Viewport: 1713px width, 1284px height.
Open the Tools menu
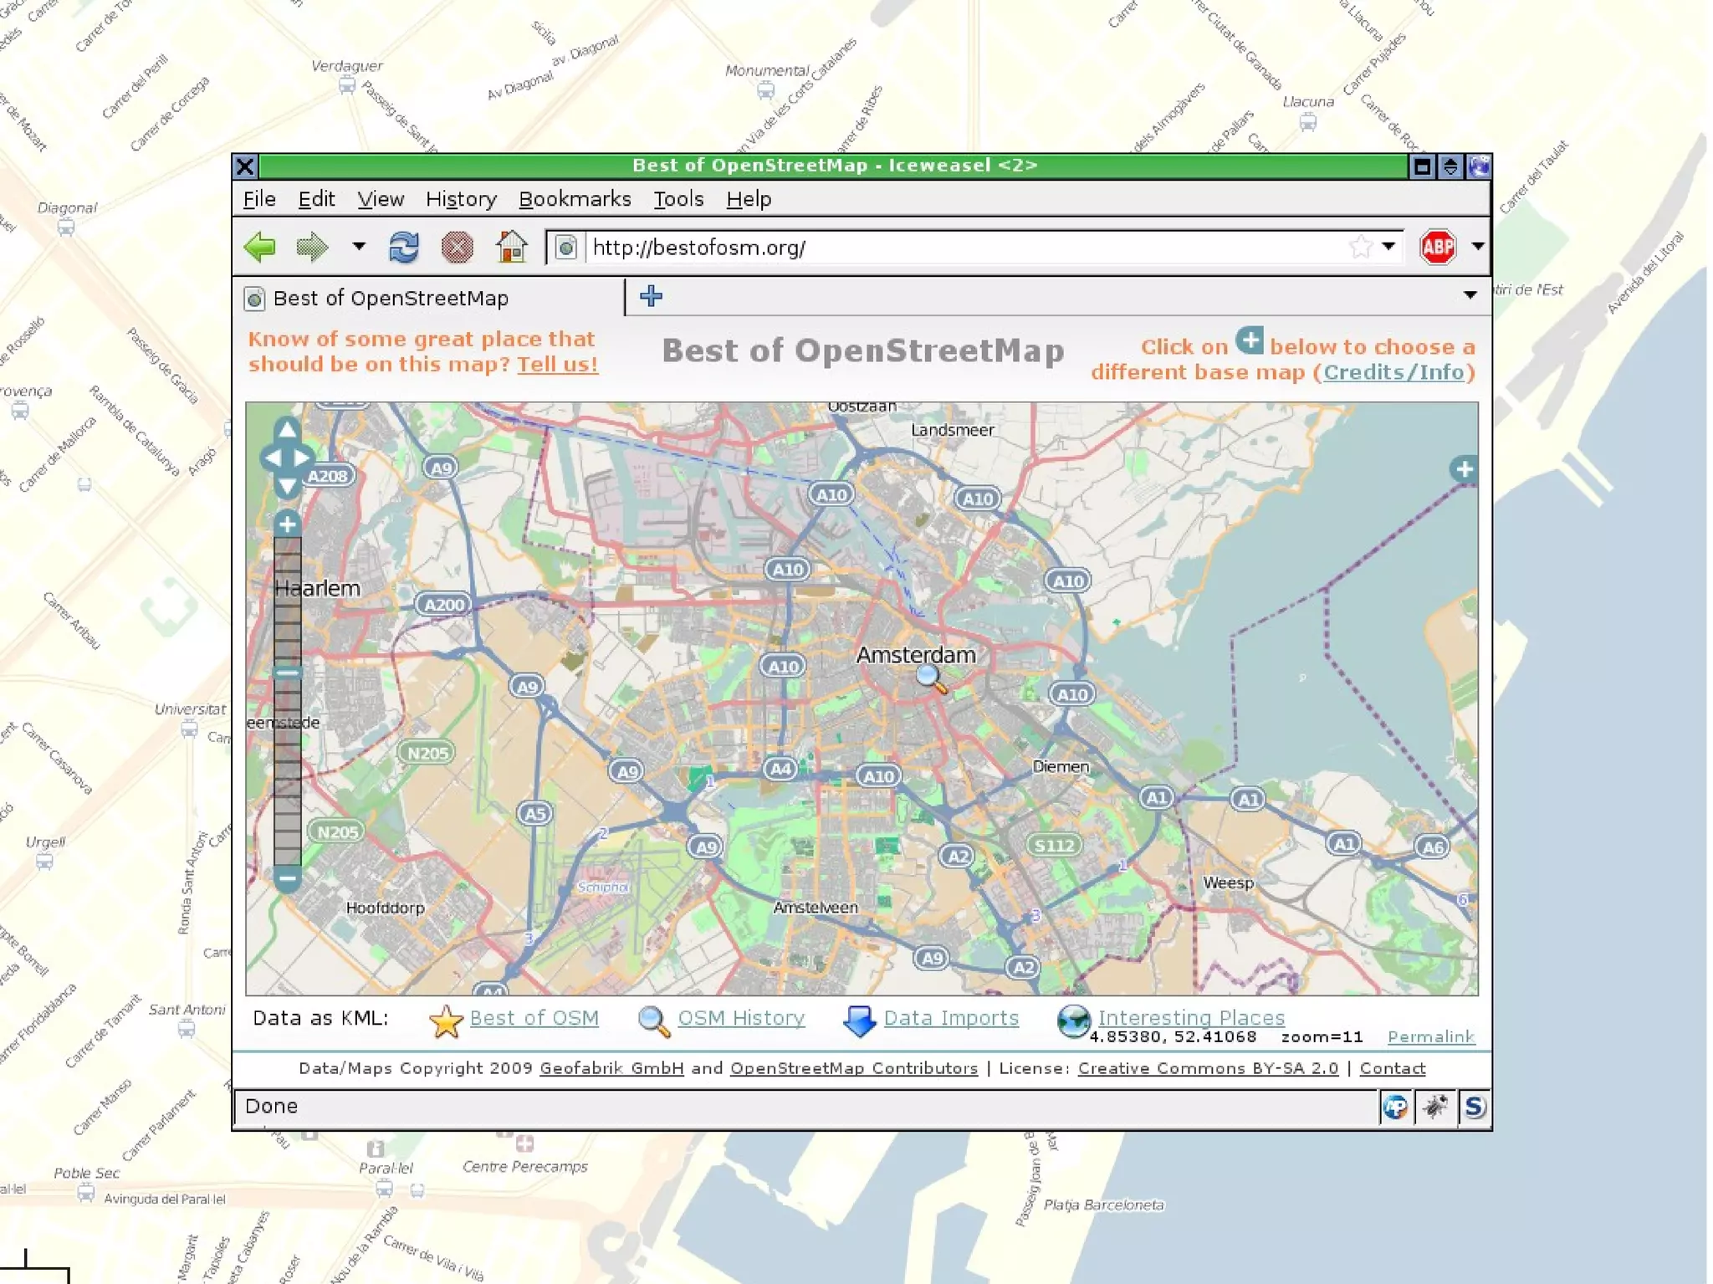tap(678, 199)
